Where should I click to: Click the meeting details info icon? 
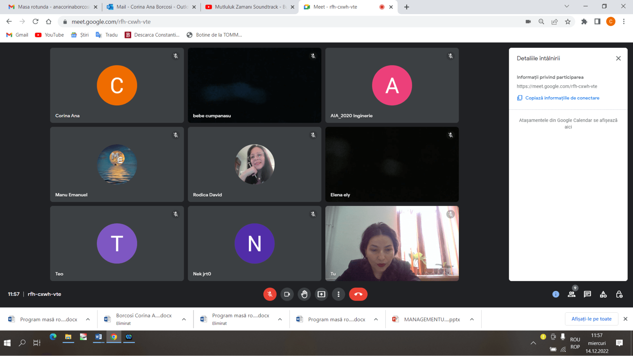click(555, 294)
